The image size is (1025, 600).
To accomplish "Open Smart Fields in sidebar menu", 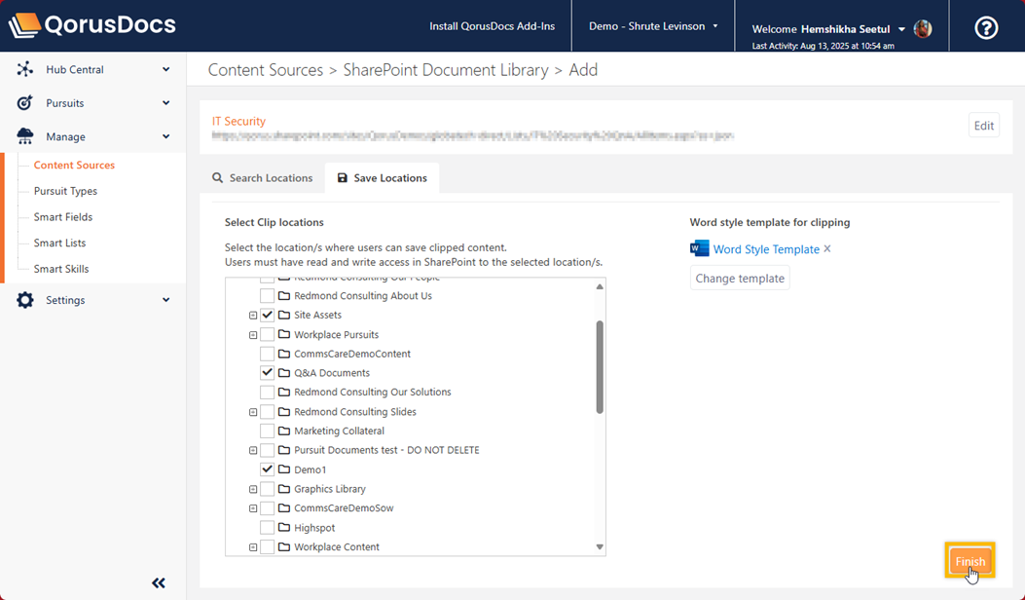I will pos(63,217).
